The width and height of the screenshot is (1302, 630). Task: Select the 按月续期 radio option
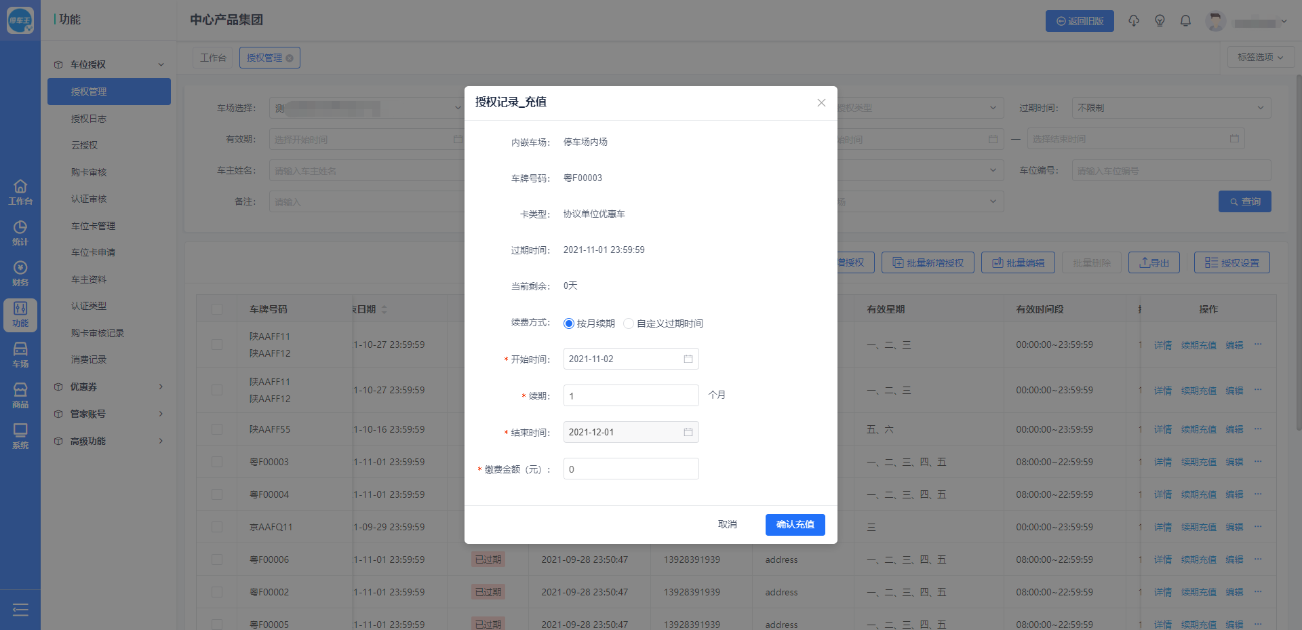[569, 323]
